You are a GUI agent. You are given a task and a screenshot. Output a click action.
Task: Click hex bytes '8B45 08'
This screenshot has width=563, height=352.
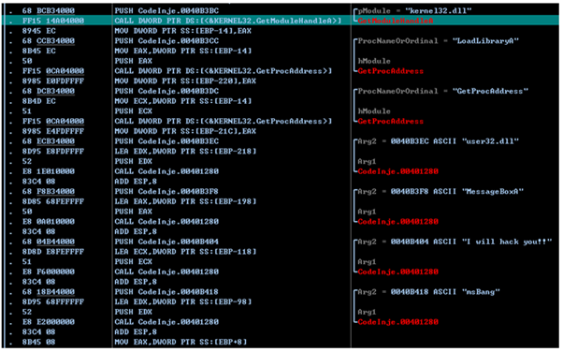pos(39,342)
